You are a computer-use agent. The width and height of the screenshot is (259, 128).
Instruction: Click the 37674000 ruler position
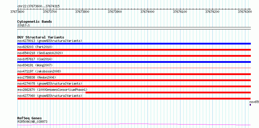147,12
